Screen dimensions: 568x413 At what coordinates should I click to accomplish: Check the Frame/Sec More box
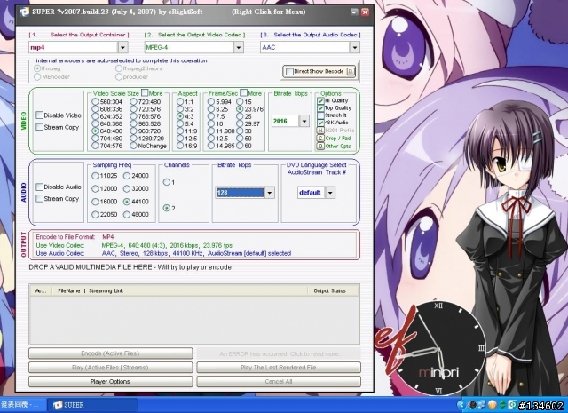click(x=244, y=92)
